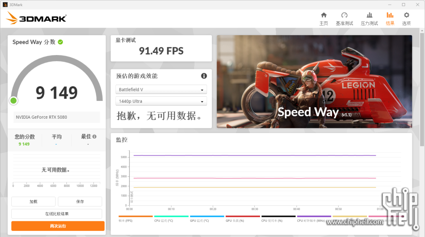Click the 保存 (Save) button
This screenshot has width=425, height=237.
[80, 201]
